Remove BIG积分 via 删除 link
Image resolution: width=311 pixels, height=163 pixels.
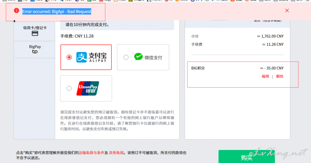(280, 76)
